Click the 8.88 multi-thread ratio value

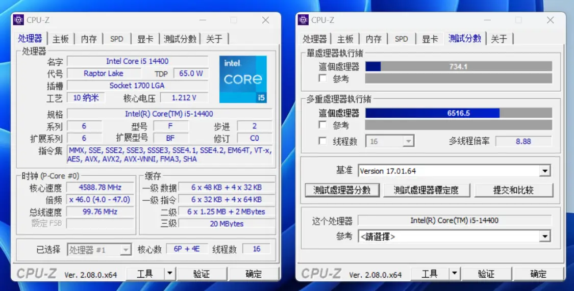[x=523, y=141]
